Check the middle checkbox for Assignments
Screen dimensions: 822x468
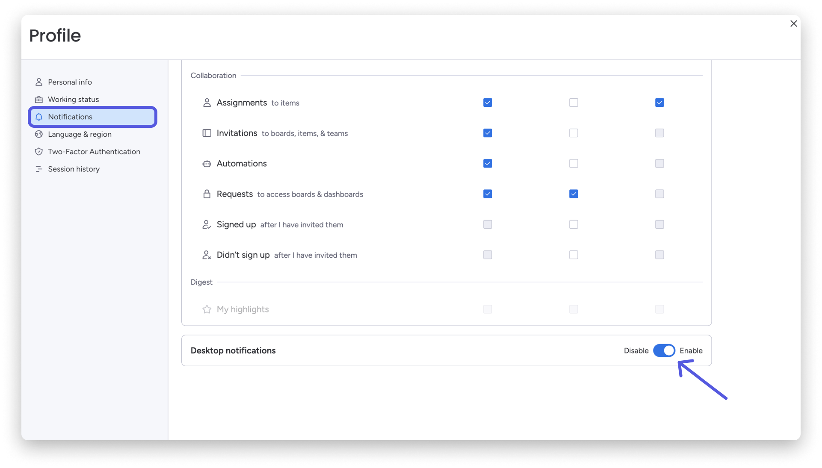tap(574, 103)
